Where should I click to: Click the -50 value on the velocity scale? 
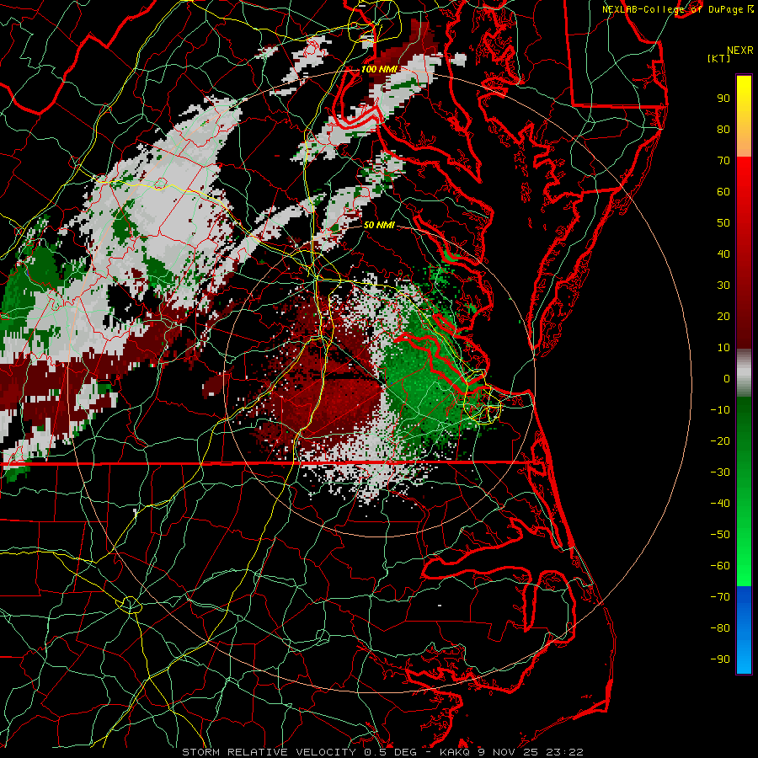click(x=720, y=535)
